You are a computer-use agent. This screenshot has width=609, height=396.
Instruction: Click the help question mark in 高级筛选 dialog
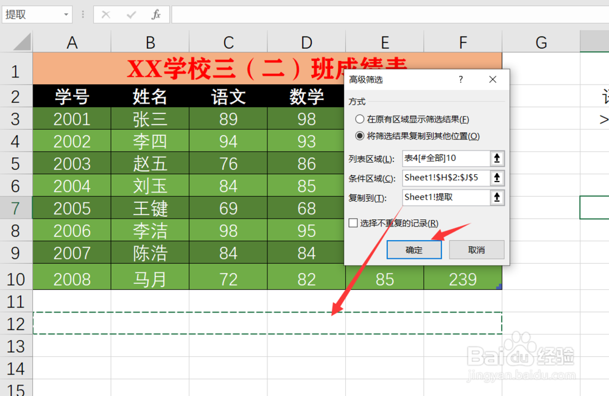point(460,79)
